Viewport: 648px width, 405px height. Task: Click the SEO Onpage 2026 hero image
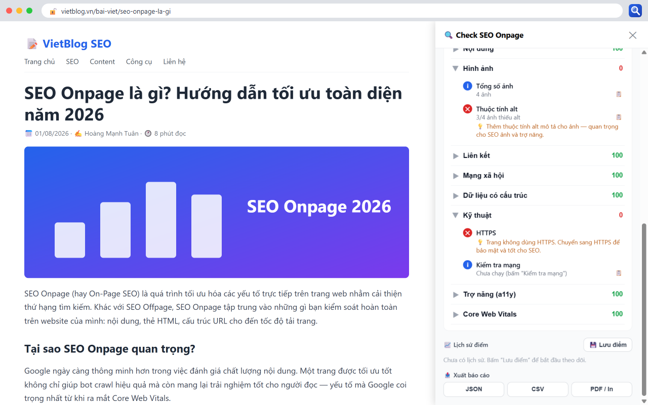click(217, 212)
